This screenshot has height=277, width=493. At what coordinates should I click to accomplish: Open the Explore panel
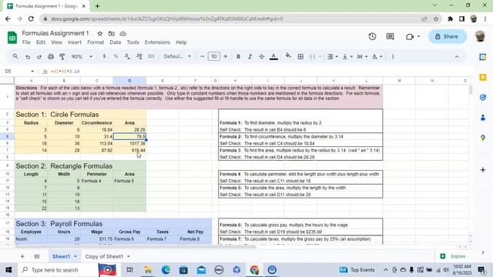coord(453,256)
